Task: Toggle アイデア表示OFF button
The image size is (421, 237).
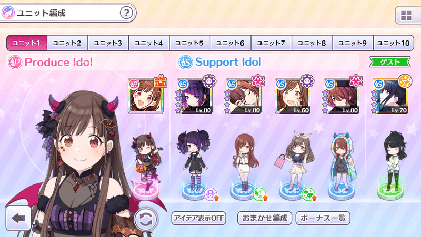Action: [x=199, y=218]
